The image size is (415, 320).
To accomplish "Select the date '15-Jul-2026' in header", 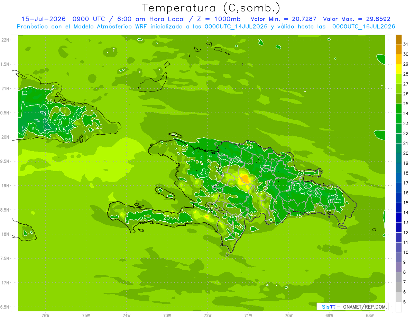I will (43, 19).
